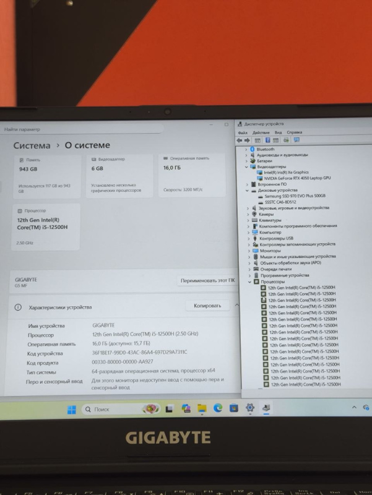Click Переименовать этот ПК button
The height and width of the screenshot is (495, 372).
click(x=207, y=280)
